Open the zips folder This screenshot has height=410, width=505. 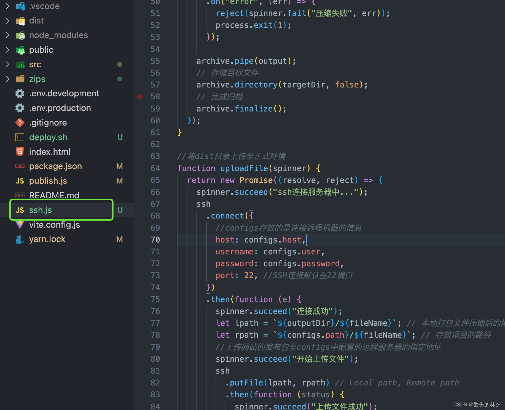[x=37, y=79]
